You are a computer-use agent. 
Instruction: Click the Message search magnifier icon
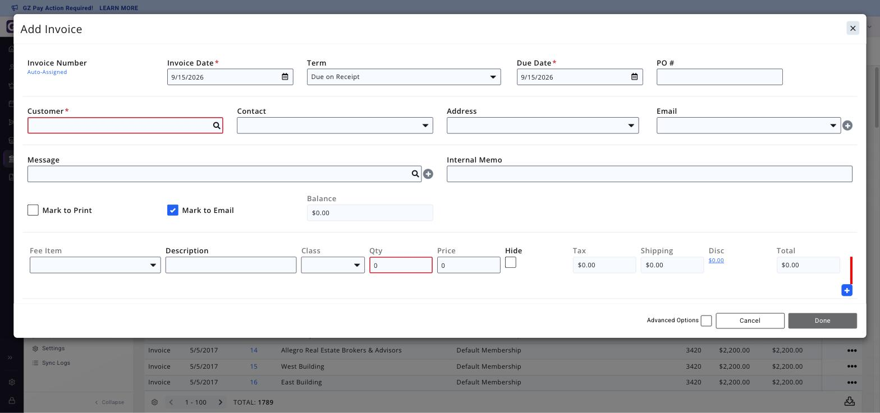coord(415,174)
